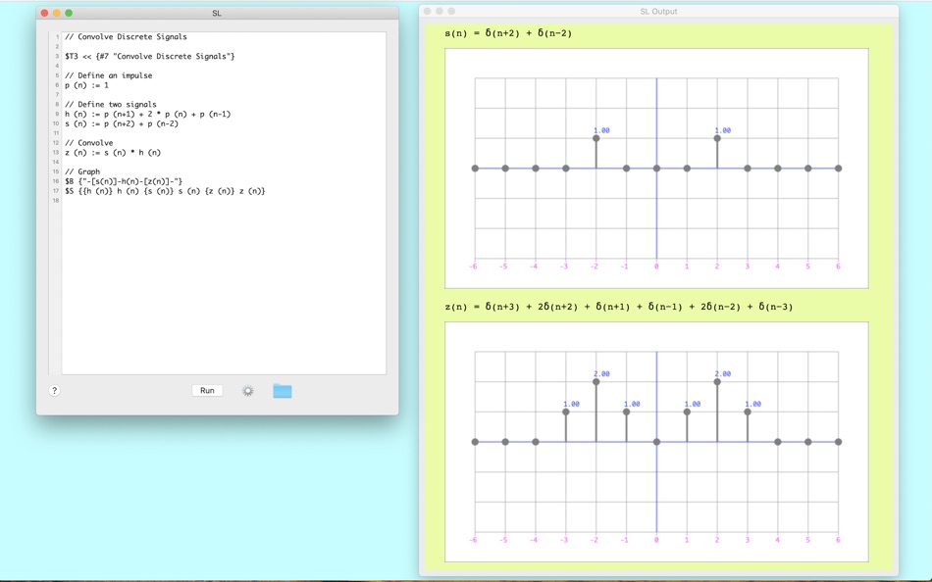Maximize the SL editor window with green button
This screenshot has width=932, height=582.
click(x=69, y=13)
